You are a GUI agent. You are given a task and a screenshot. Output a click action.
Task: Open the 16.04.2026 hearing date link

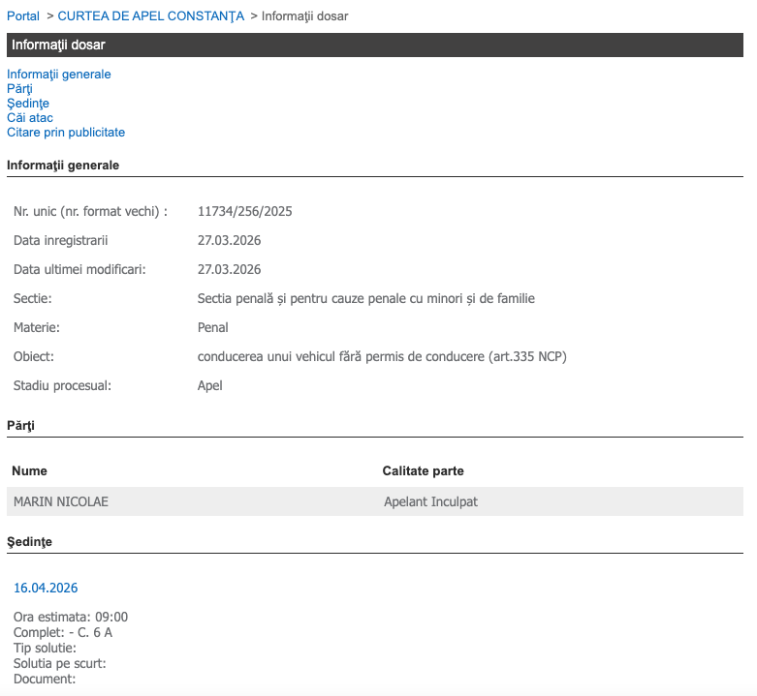click(46, 589)
